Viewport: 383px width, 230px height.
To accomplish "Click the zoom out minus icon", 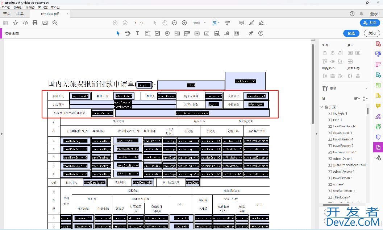I will point(174,23).
